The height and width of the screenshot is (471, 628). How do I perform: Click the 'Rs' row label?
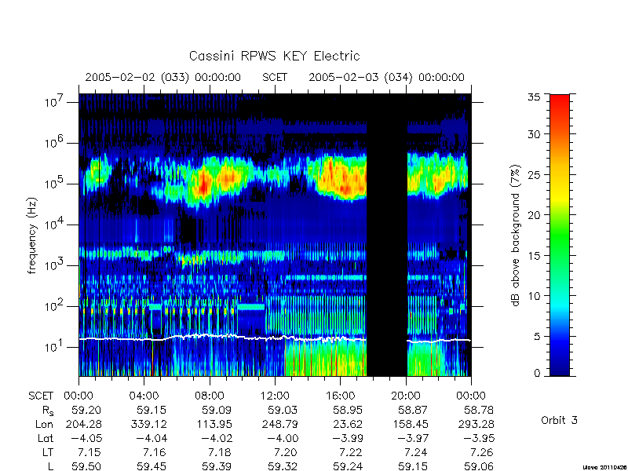point(48,411)
